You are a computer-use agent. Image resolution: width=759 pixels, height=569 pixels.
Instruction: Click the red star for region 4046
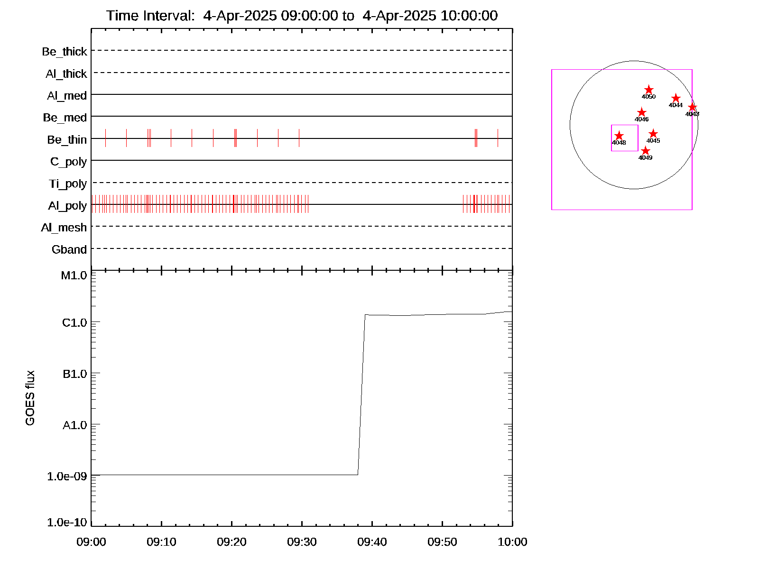[x=642, y=112]
